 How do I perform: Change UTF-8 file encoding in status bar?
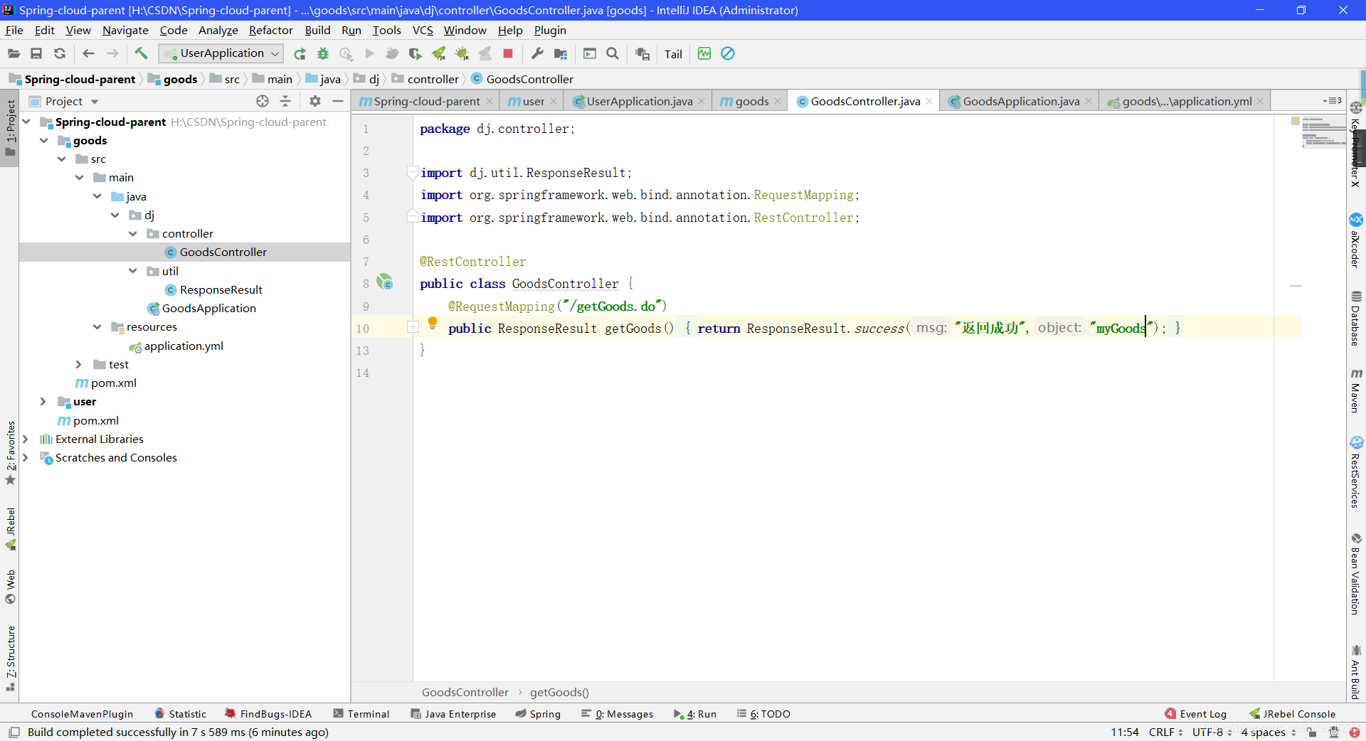pyautogui.click(x=1212, y=732)
